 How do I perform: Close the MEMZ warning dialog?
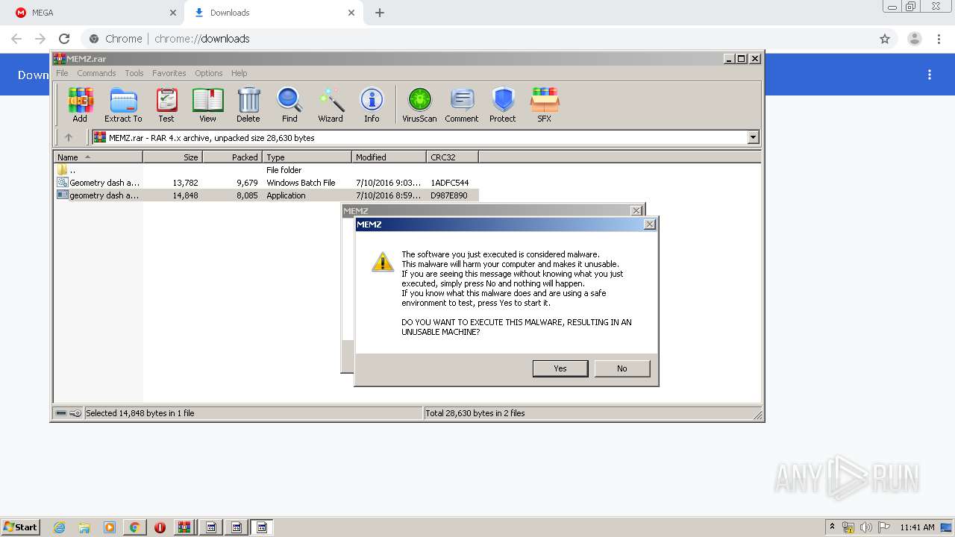649,224
